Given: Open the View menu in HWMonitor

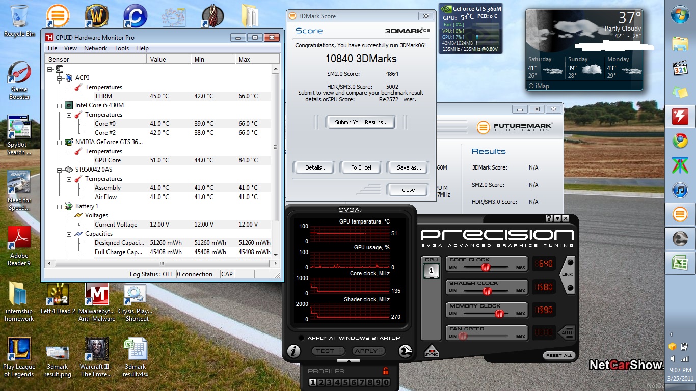Looking at the screenshot, I should [x=70, y=48].
